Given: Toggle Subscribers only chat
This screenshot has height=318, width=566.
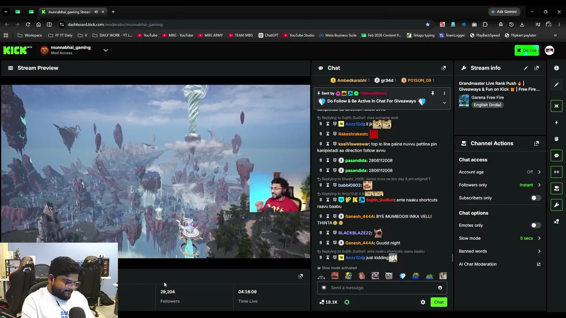Looking at the screenshot, I should (x=535, y=198).
